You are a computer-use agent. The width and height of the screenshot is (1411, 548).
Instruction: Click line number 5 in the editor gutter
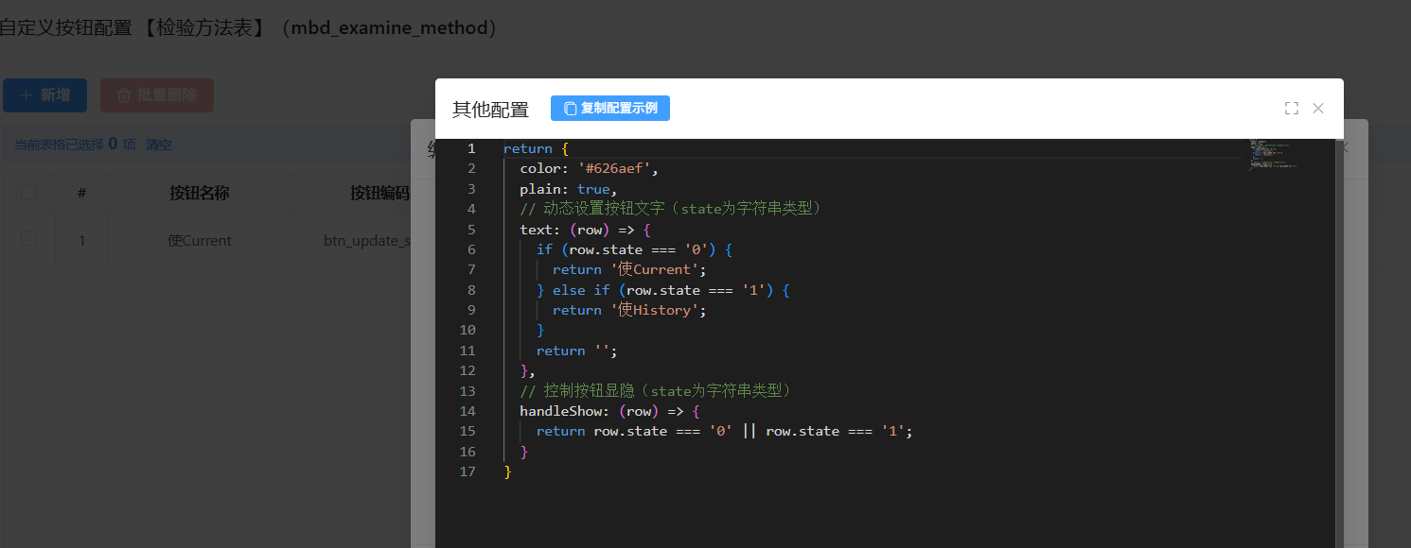pyautogui.click(x=470, y=230)
